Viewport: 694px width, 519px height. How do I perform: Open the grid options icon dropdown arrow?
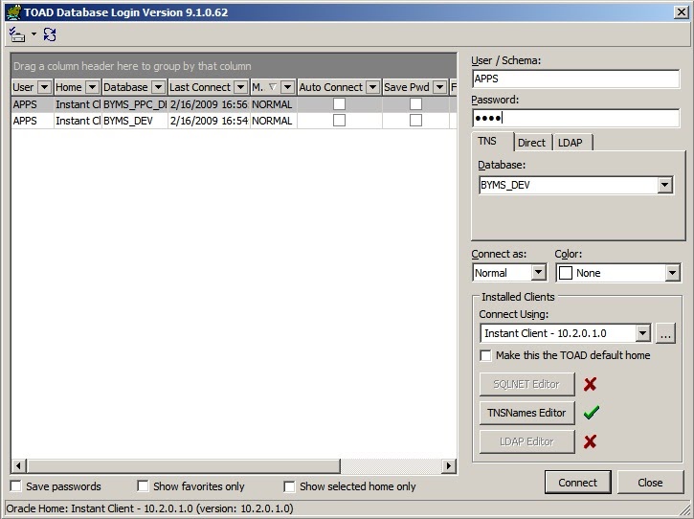(34, 34)
